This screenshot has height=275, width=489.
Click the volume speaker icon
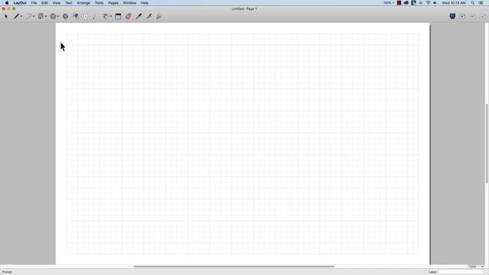pyautogui.click(x=435, y=3)
